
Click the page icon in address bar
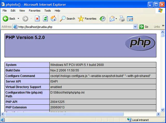click(x=15, y=27)
